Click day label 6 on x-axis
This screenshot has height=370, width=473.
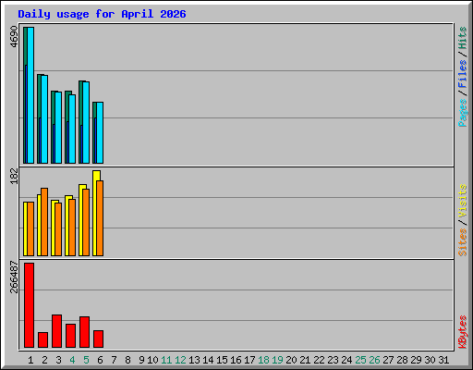click(100, 360)
